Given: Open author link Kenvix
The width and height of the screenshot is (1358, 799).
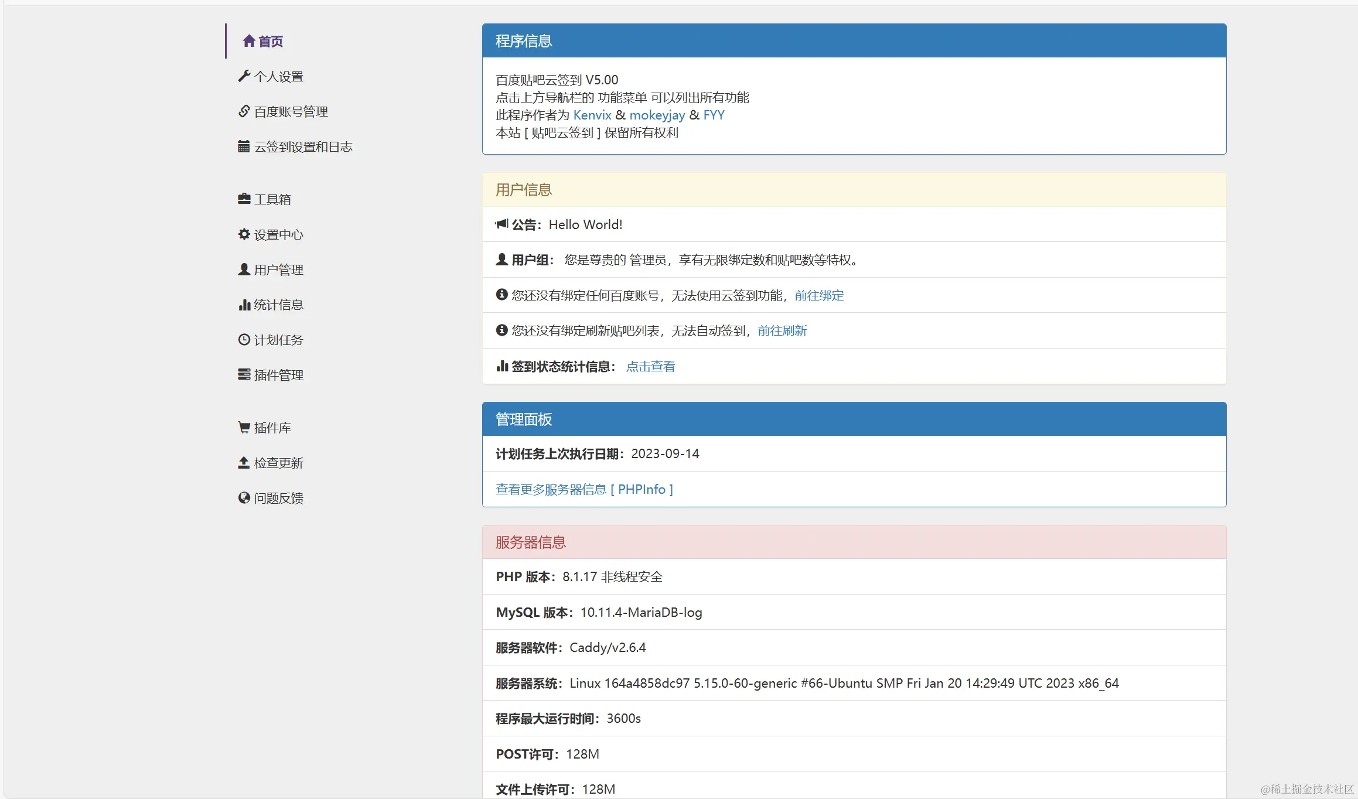Looking at the screenshot, I should 592,115.
